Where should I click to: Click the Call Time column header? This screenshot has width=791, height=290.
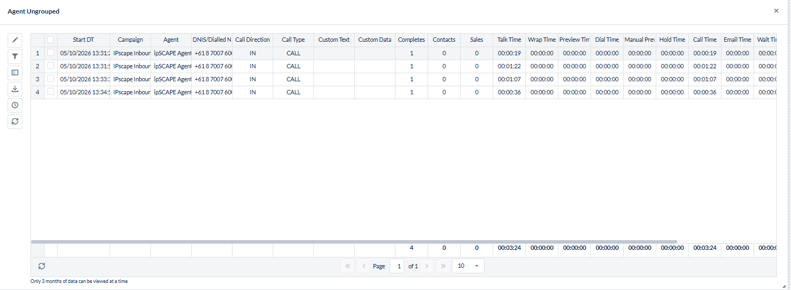pos(705,40)
